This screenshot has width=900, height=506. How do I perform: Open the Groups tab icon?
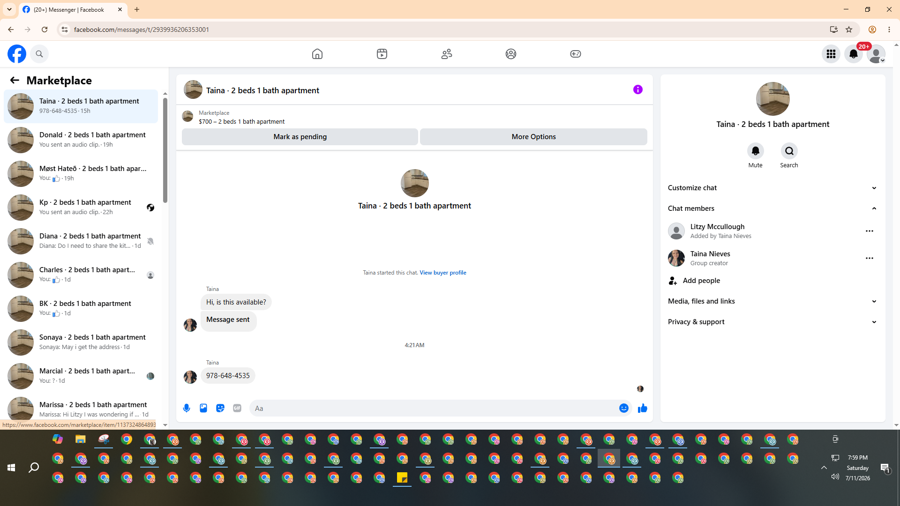coord(511,54)
